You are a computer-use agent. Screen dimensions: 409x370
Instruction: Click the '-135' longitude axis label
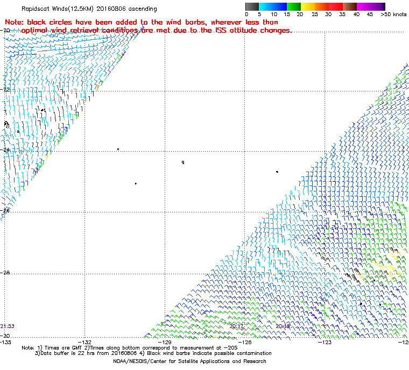(x=5, y=342)
